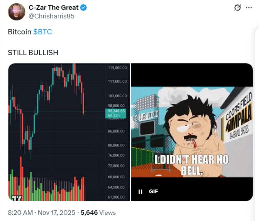Open the three-dot more options menu
Screen dimensions: 259x221
(x=249, y=8)
